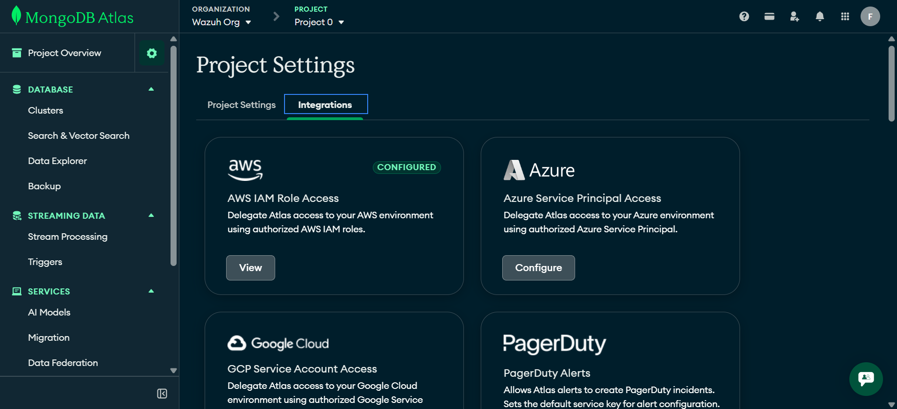This screenshot has width=897, height=409.
Task: Open Data Federation
Action: (63, 363)
